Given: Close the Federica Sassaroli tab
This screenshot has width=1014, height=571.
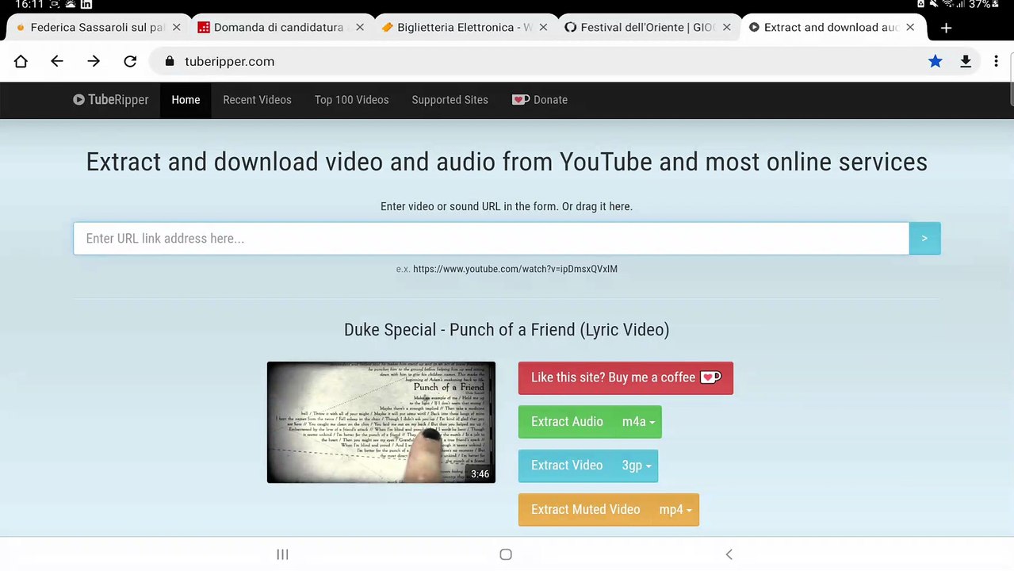Looking at the screenshot, I should pos(176,27).
